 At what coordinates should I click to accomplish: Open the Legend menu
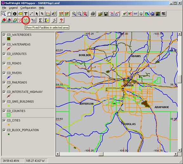pos(13,8)
